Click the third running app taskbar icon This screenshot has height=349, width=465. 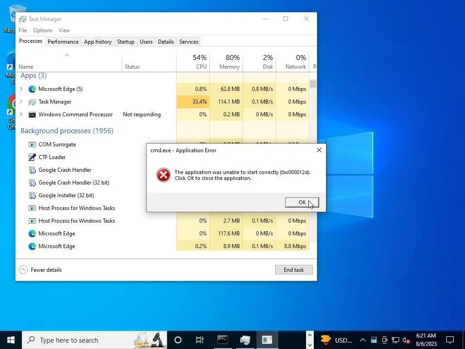click(x=267, y=340)
